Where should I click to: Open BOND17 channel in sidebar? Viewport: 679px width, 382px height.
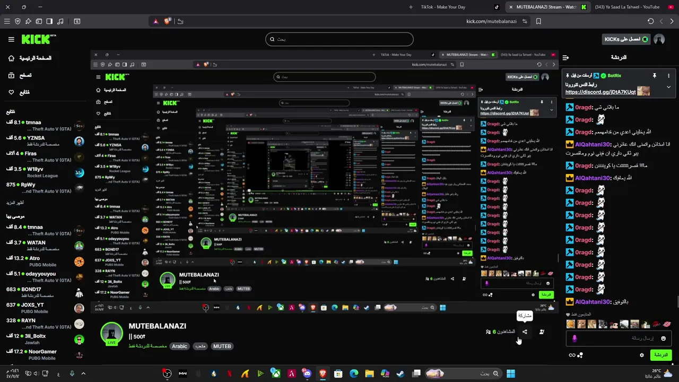coord(45,292)
